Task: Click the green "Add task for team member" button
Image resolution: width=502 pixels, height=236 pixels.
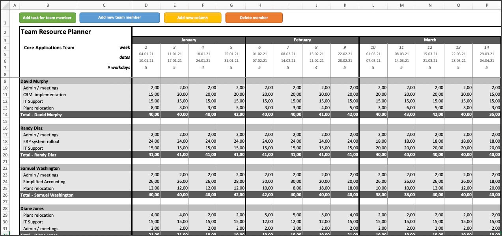Action: 47,17
